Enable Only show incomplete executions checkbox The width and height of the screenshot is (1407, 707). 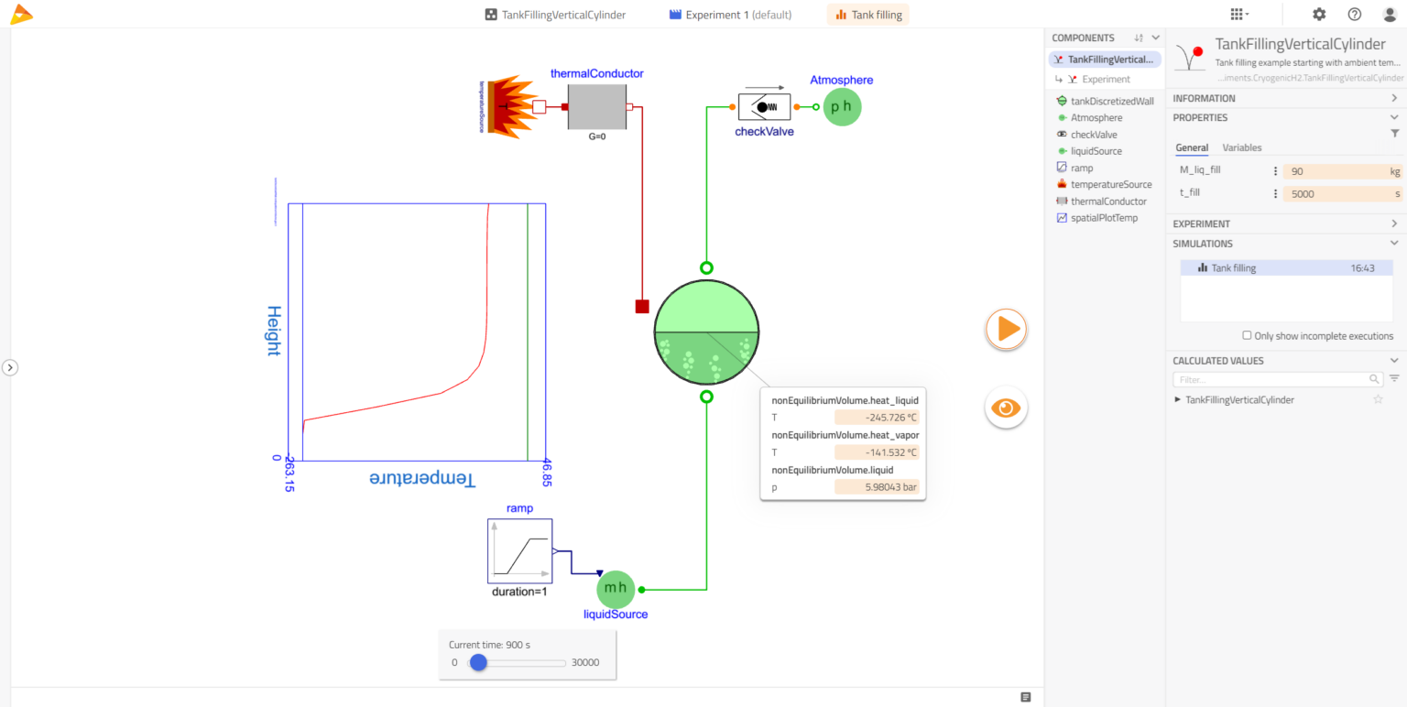tap(1247, 336)
